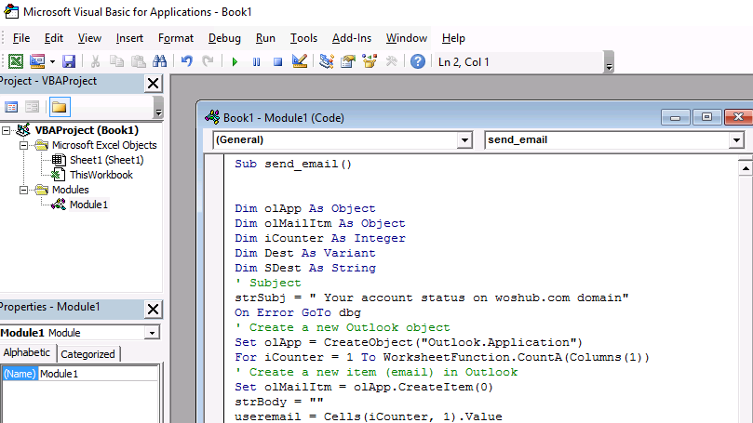The image size is (753, 423).
Task: Select VBAProject (Book1) in project tree
Action: [x=87, y=130]
